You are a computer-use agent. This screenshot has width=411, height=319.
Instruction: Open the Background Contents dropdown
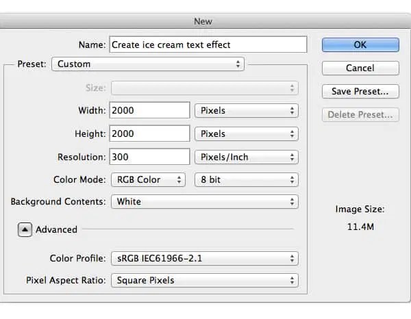[204, 202]
